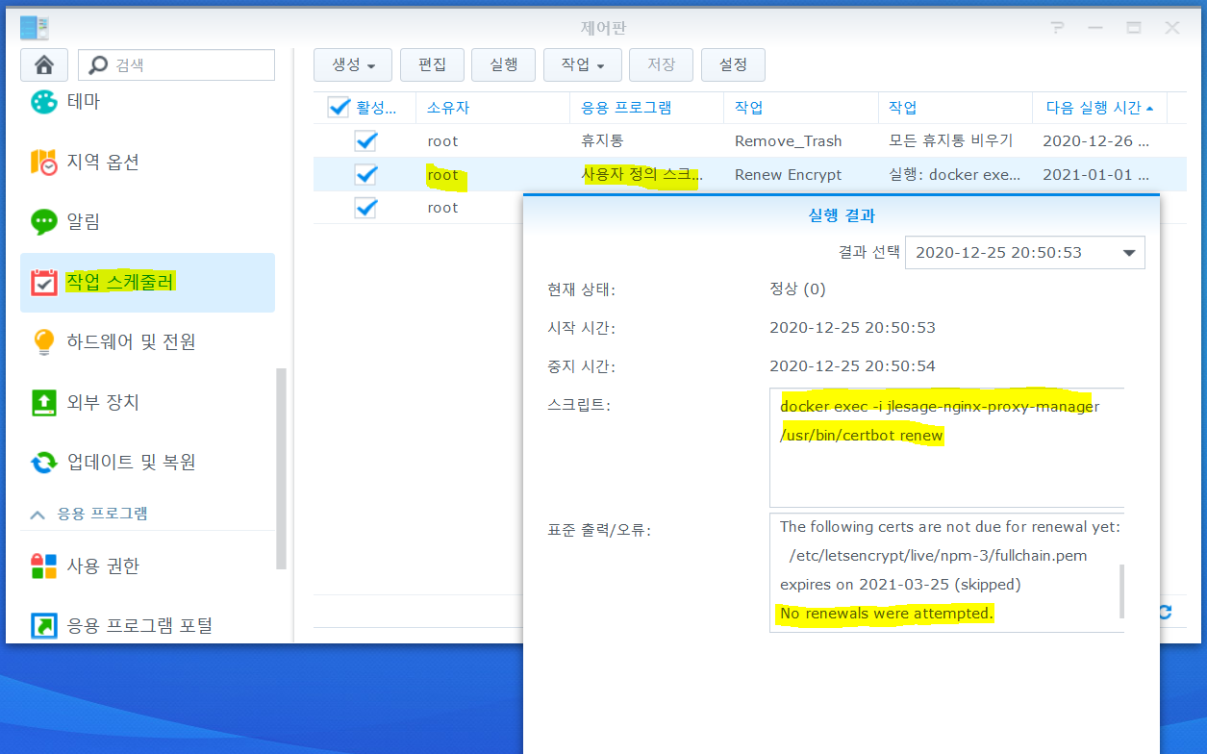
Task: Click 'No renewals were attempted.' output line
Action: pyautogui.click(x=886, y=613)
